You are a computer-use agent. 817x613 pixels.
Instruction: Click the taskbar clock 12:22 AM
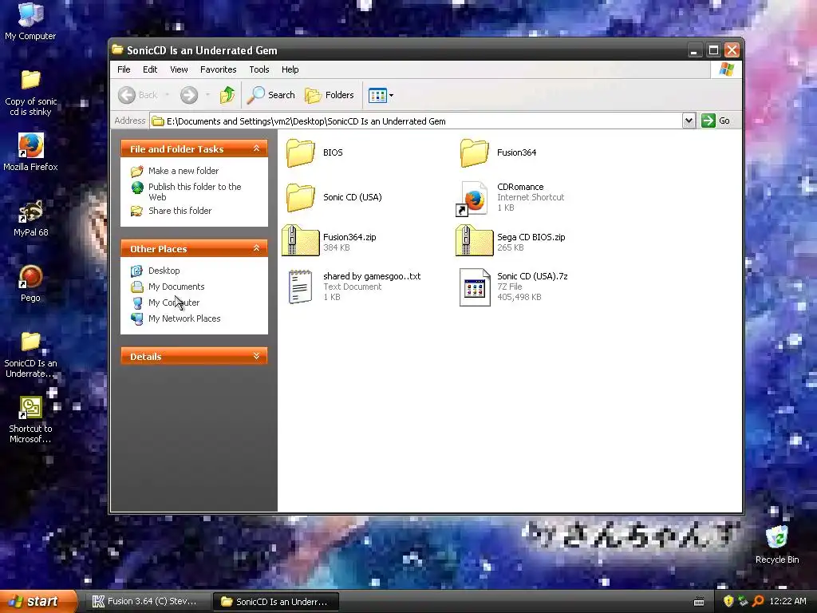787,601
